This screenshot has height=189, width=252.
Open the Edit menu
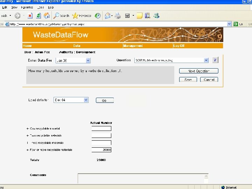coord(5,7)
